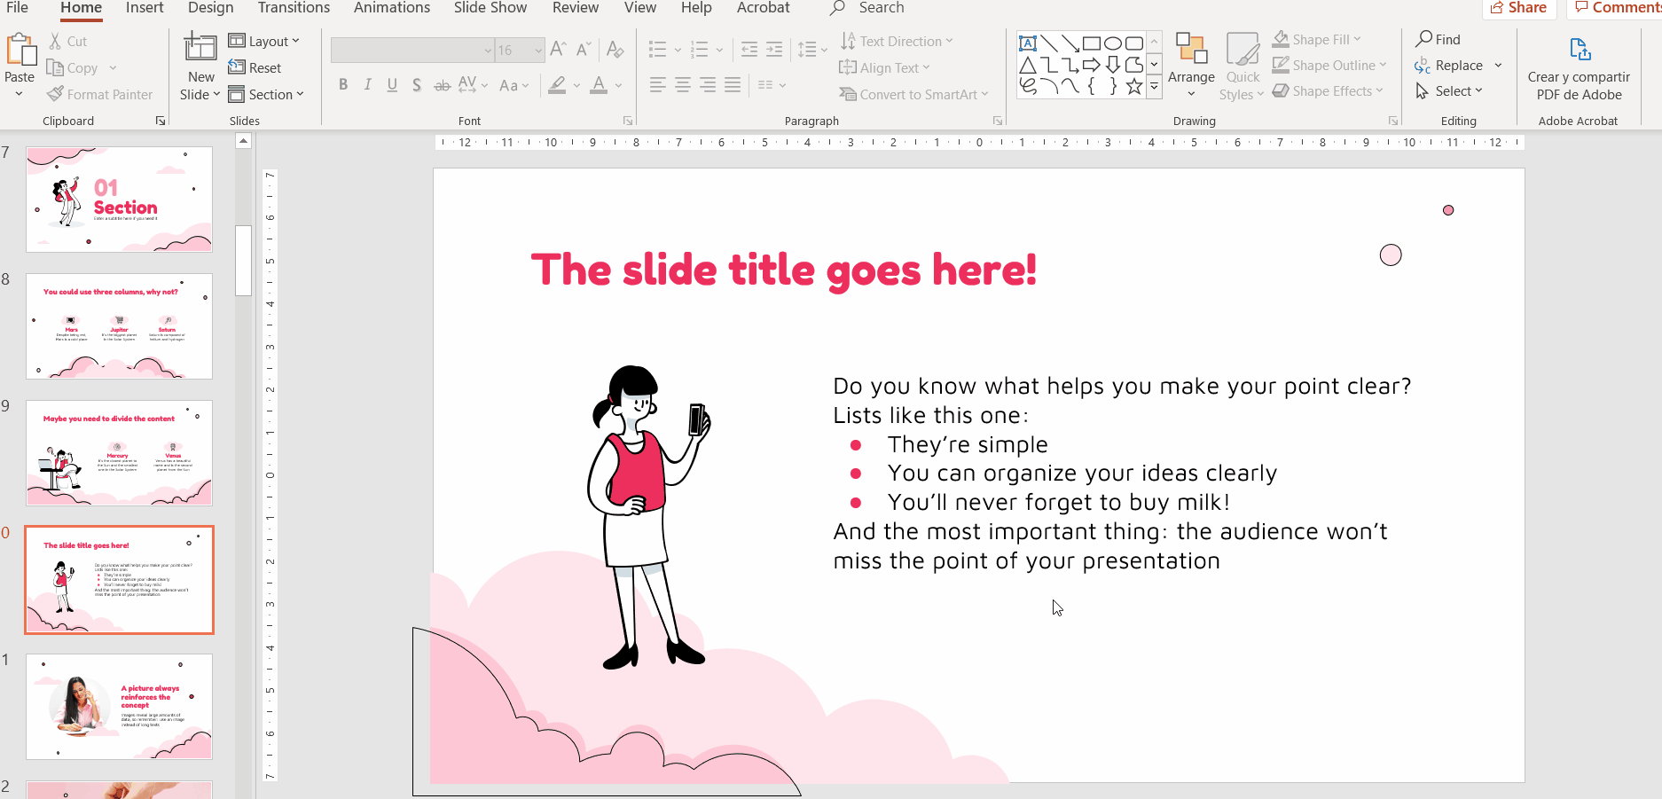
Task: Select the 01 Section slide thumbnail
Action: point(119,200)
